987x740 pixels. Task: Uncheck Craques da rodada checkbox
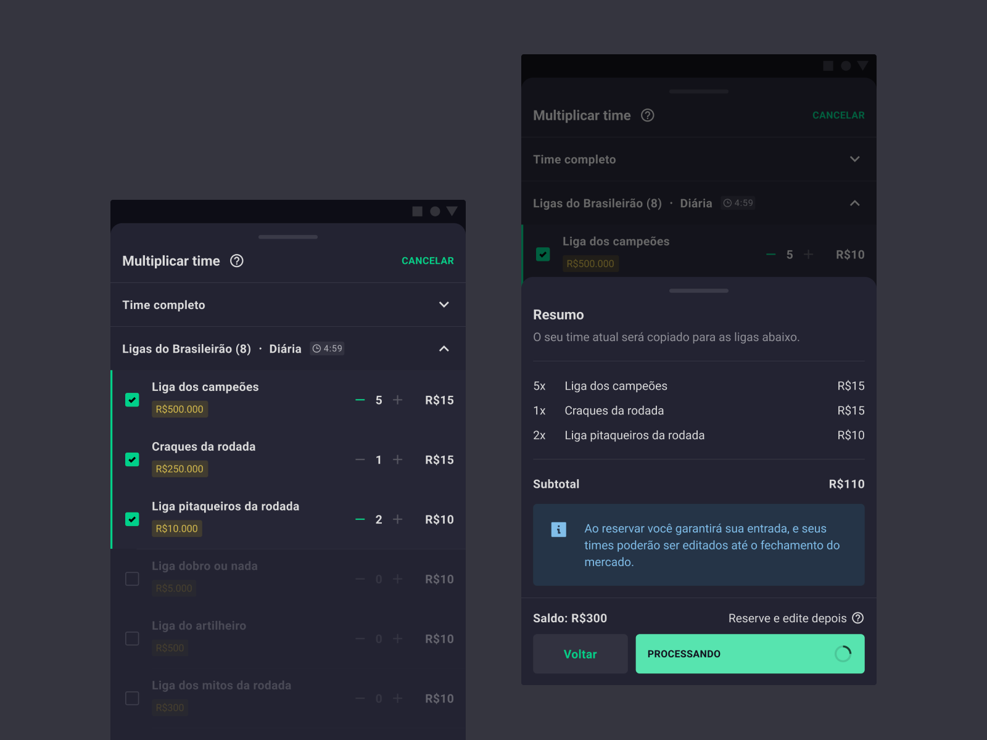coord(132,460)
